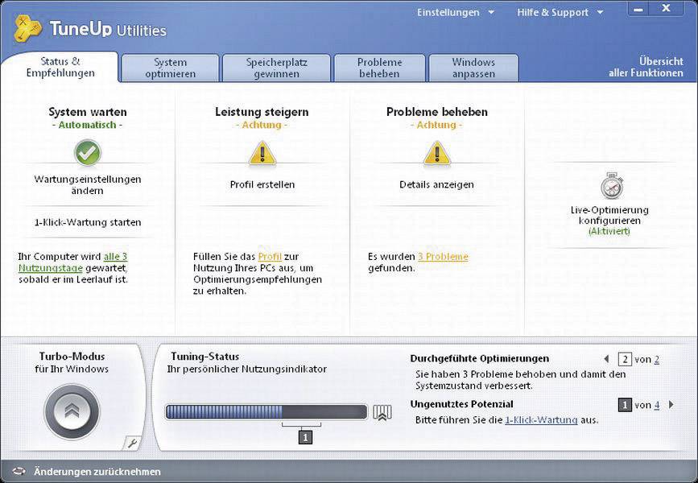
Task: Open the Speicherplatz gewinnen tab
Action: pos(276,68)
